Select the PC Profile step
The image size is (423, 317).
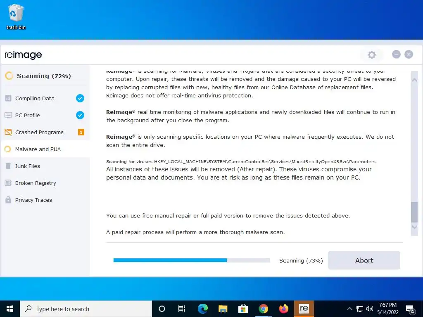(x=45, y=115)
